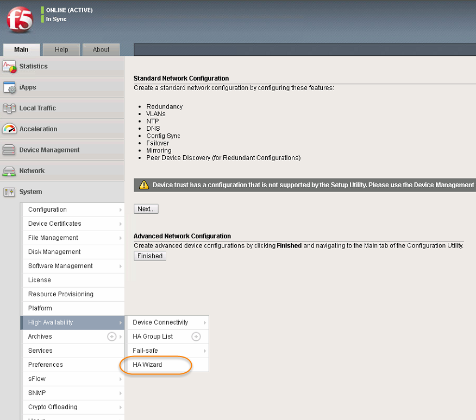Expand arrow beside Device Connectivity

pyautogui.click(x=205, y=323)
